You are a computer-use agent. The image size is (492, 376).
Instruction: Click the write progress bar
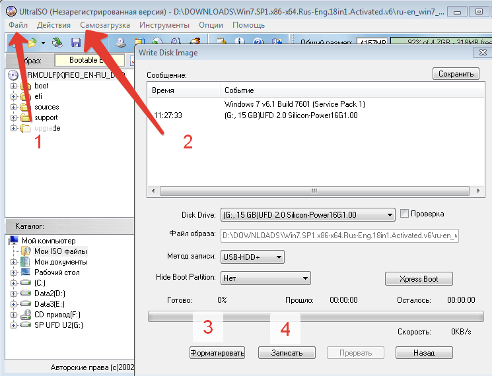316,317
